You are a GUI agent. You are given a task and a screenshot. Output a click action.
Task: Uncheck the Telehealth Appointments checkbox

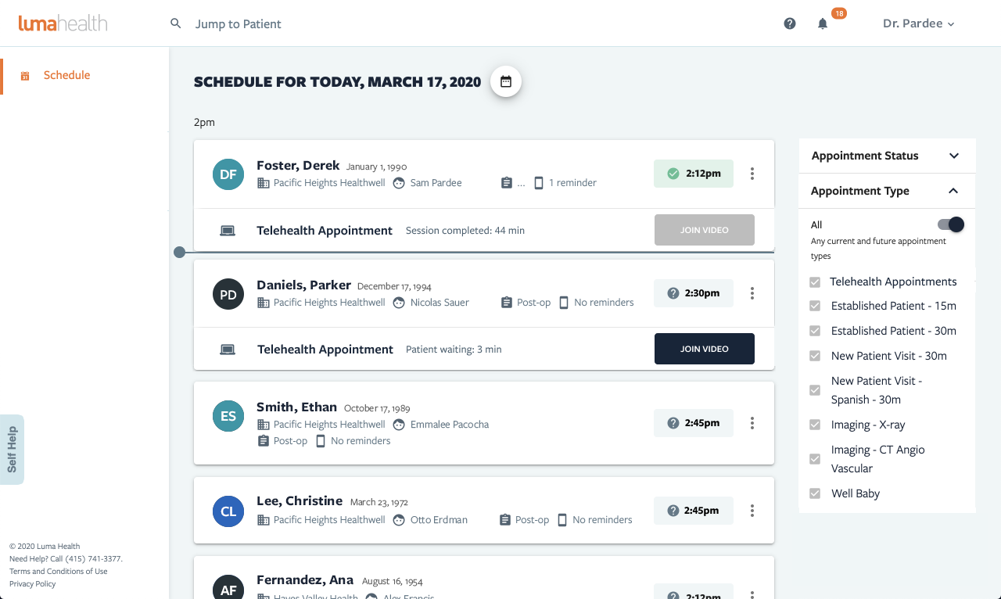pos(815,282)
